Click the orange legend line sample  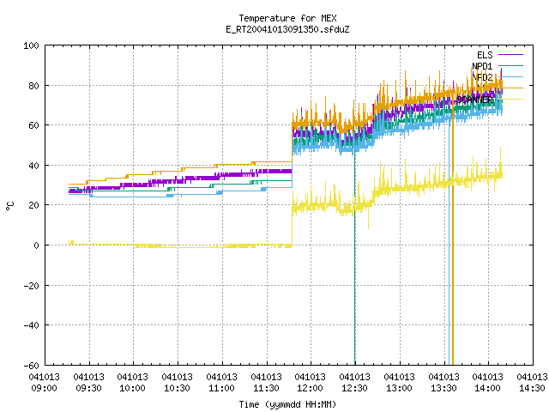[510, 88]
